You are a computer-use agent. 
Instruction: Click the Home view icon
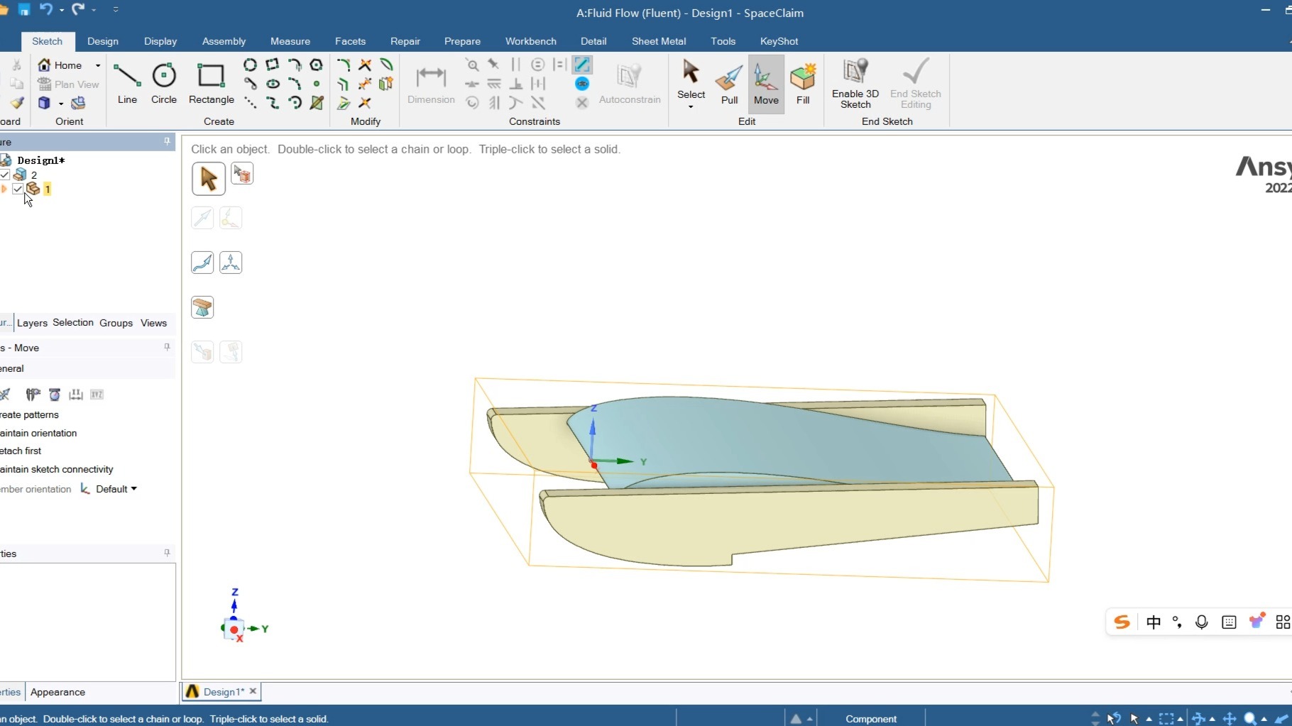(x=45, y=65)
